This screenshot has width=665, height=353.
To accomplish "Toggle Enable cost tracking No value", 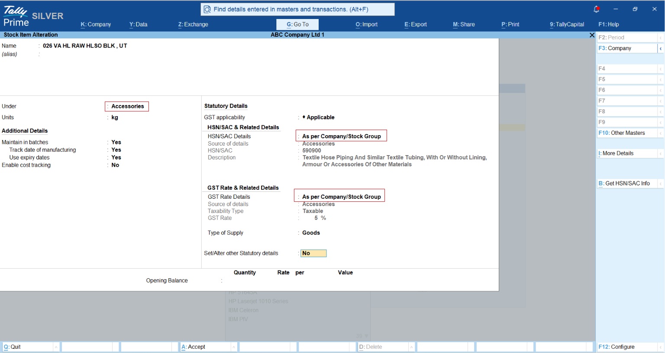I will (115, 165).
